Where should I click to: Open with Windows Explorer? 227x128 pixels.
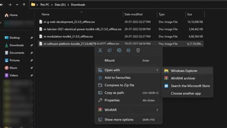[188, 71]
